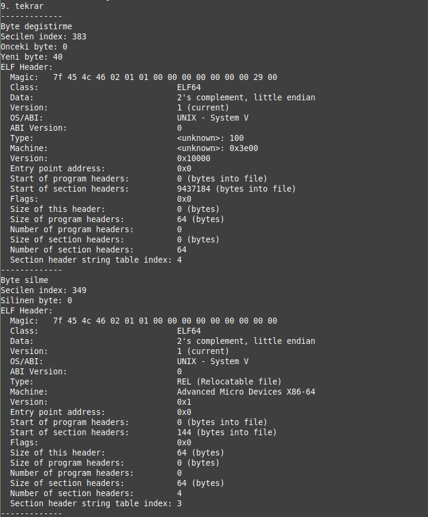Click "Advanced Micro Devices X86-64" machine value
This screenshot has width=428, height=517.
(x=246, y=392)
